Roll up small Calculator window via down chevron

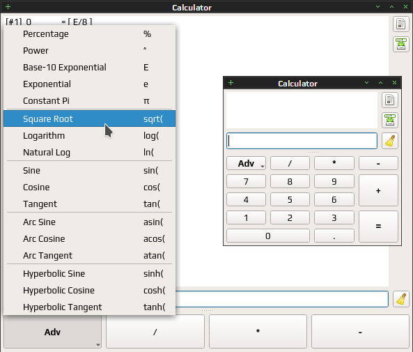(x=366, y=82)
